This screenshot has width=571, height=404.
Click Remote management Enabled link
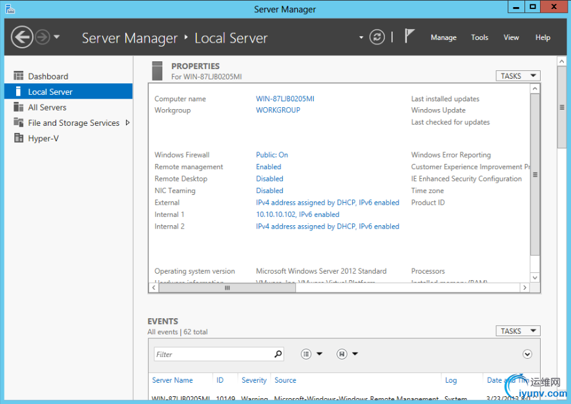pyautogui.click(x=269, y=167)
